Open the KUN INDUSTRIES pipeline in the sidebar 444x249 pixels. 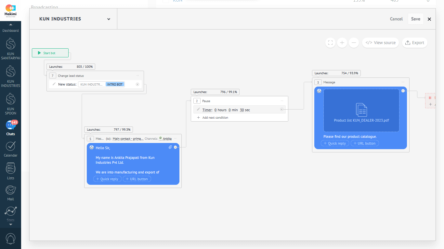[x=10, y=77]
